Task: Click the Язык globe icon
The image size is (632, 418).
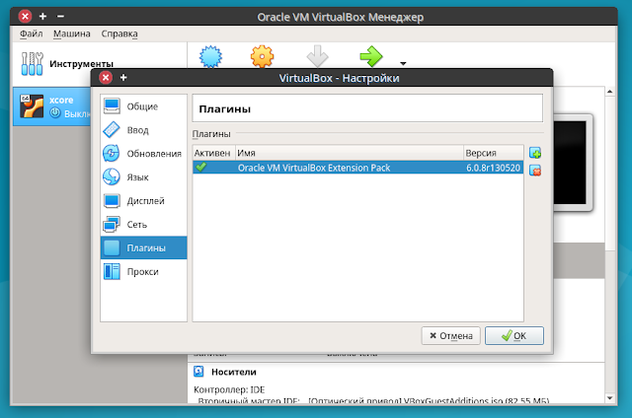Action: click(x=112, y=177)
